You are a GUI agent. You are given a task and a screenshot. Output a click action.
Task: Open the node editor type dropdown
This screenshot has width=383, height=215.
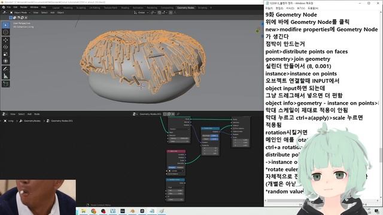(5, 114)
